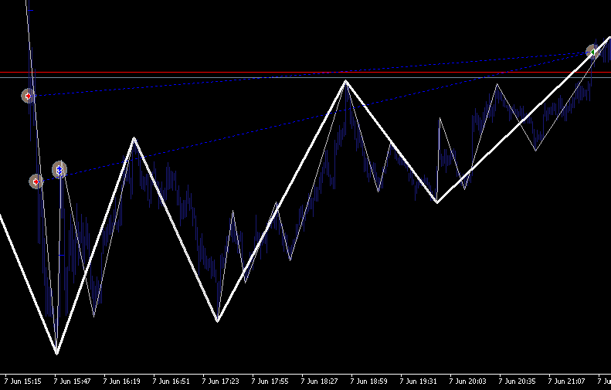Click the '7 Jun 20:35' time label
Image resolution: width=611 pixels, height=390 pixels.
tap(518, 381)
